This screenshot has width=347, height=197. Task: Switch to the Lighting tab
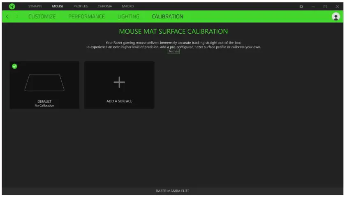click(x=128, y=16)
